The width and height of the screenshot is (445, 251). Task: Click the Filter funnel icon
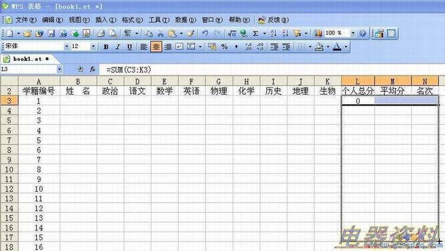point(297,34)
